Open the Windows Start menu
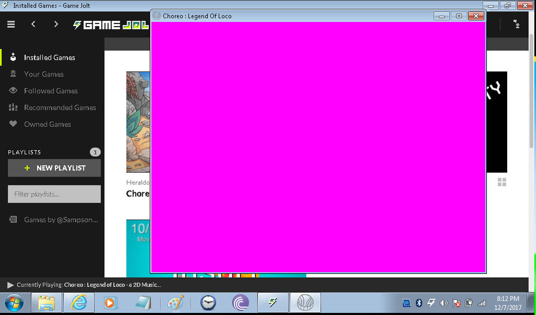 [14, 302]
